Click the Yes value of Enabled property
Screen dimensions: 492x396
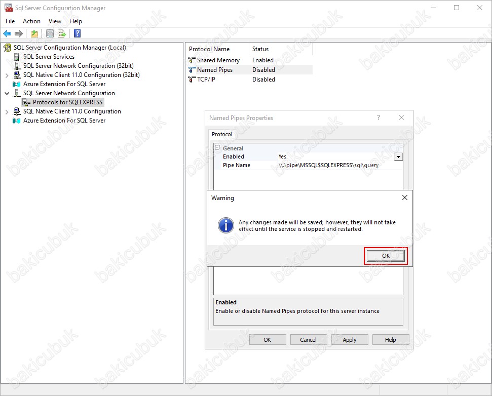click(282, 157)
